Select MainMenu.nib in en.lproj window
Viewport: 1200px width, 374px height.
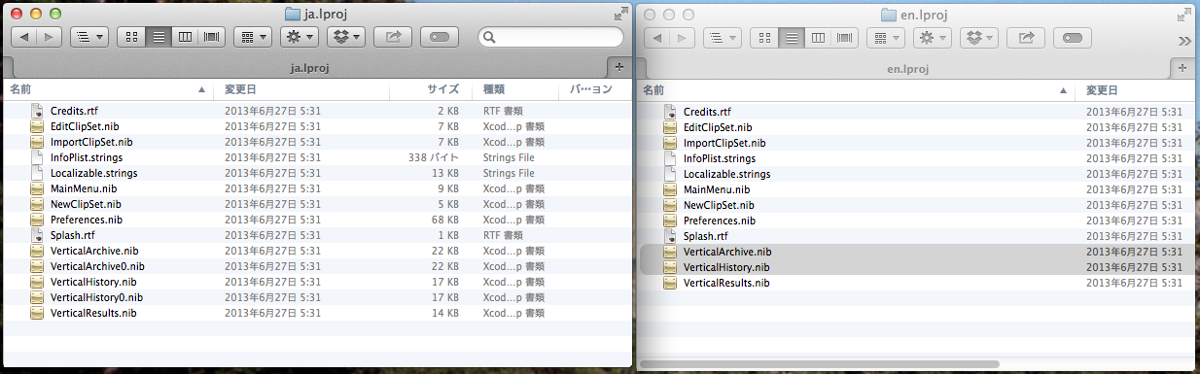click(717, 189)
